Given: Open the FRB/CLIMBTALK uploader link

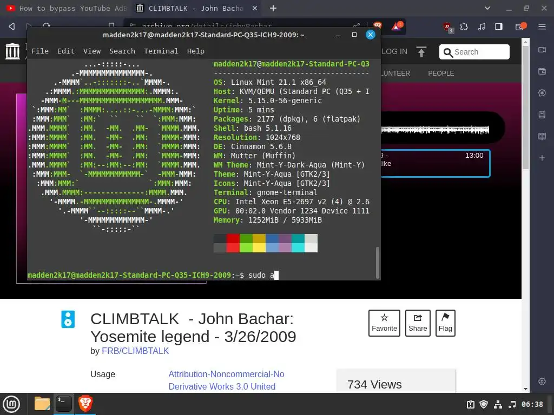Looking at the screenshot, I should (135, 351).
